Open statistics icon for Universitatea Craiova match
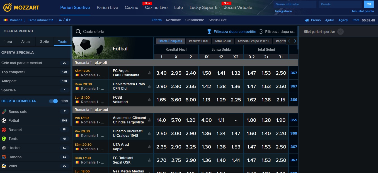The width and height of the screenshot is (378, 173). pyautogui.click(x=150, y=86)
